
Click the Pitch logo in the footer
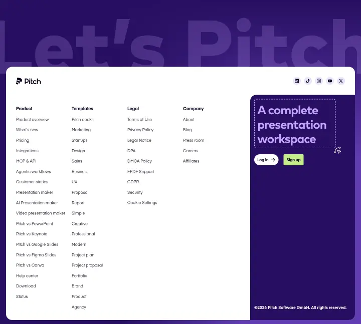coord(29,81)
